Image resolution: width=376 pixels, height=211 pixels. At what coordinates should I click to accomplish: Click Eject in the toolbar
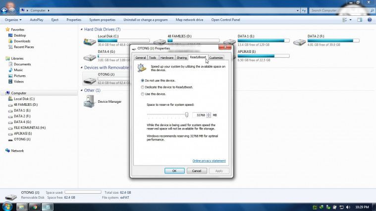point(54,20)
